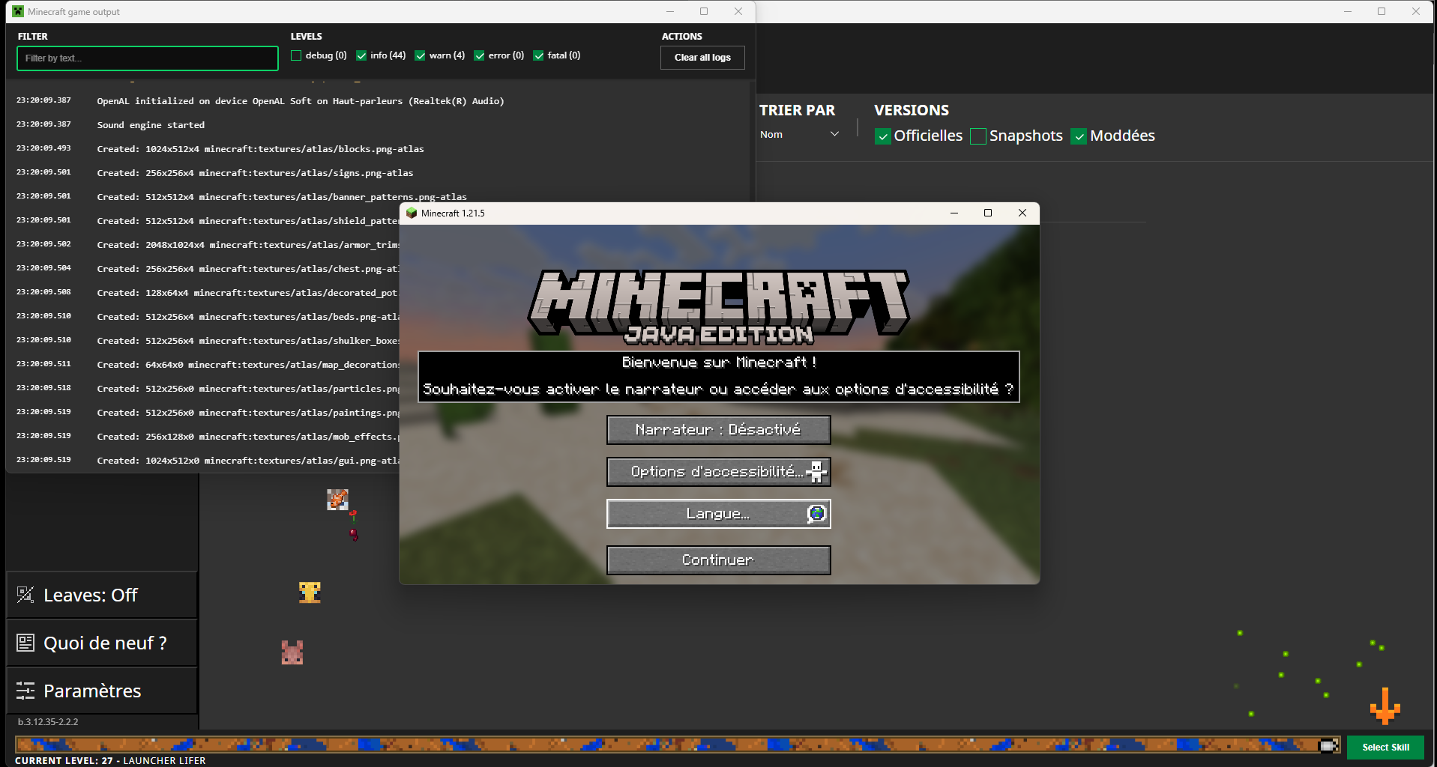Click the newspaper icon beside Quoi de neuf ?

click(x=25, y=643)
